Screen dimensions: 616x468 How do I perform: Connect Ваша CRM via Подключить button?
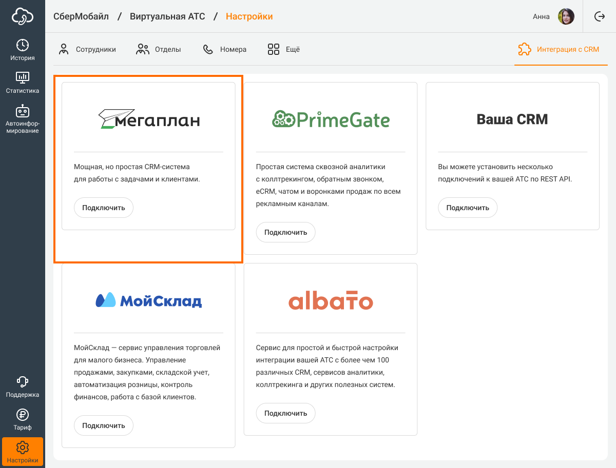pos(467,208)
